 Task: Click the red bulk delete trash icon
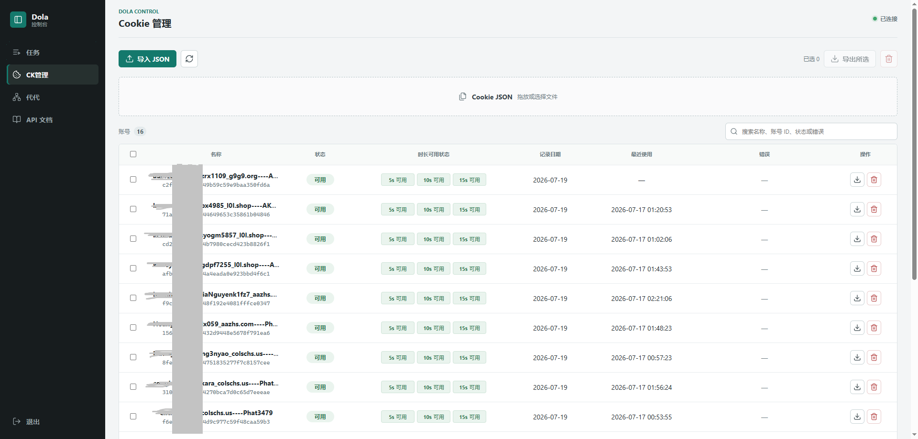889,59
